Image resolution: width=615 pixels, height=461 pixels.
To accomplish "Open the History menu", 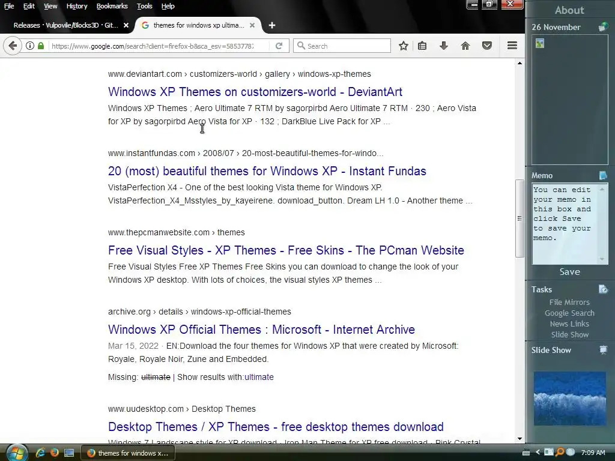I will [x=76, y=6].
